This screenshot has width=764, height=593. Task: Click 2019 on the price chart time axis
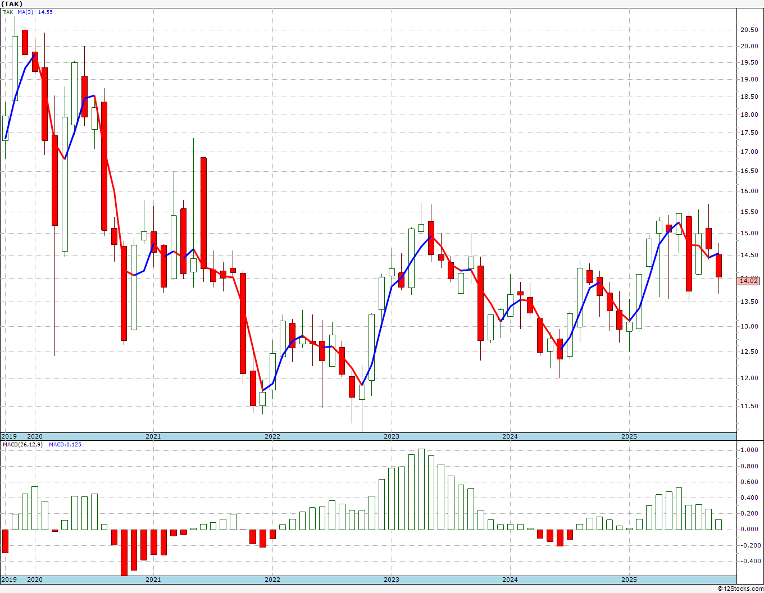pyautogui.click(x=8, y=436)
